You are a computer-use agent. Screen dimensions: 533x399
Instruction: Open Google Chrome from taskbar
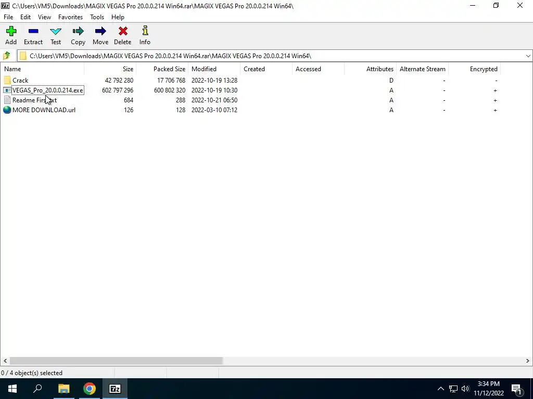(x=90, y=389)
